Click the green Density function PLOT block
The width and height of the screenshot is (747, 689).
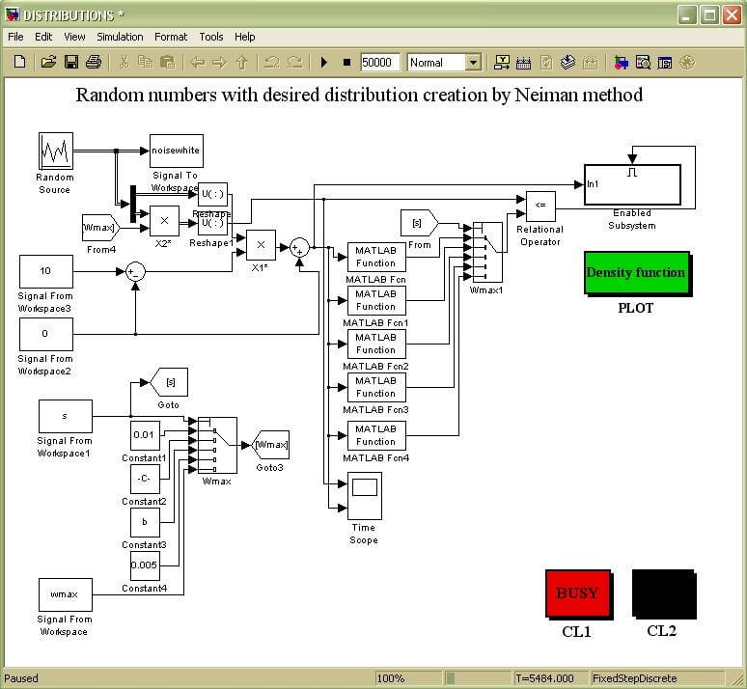tap(636, 273)
